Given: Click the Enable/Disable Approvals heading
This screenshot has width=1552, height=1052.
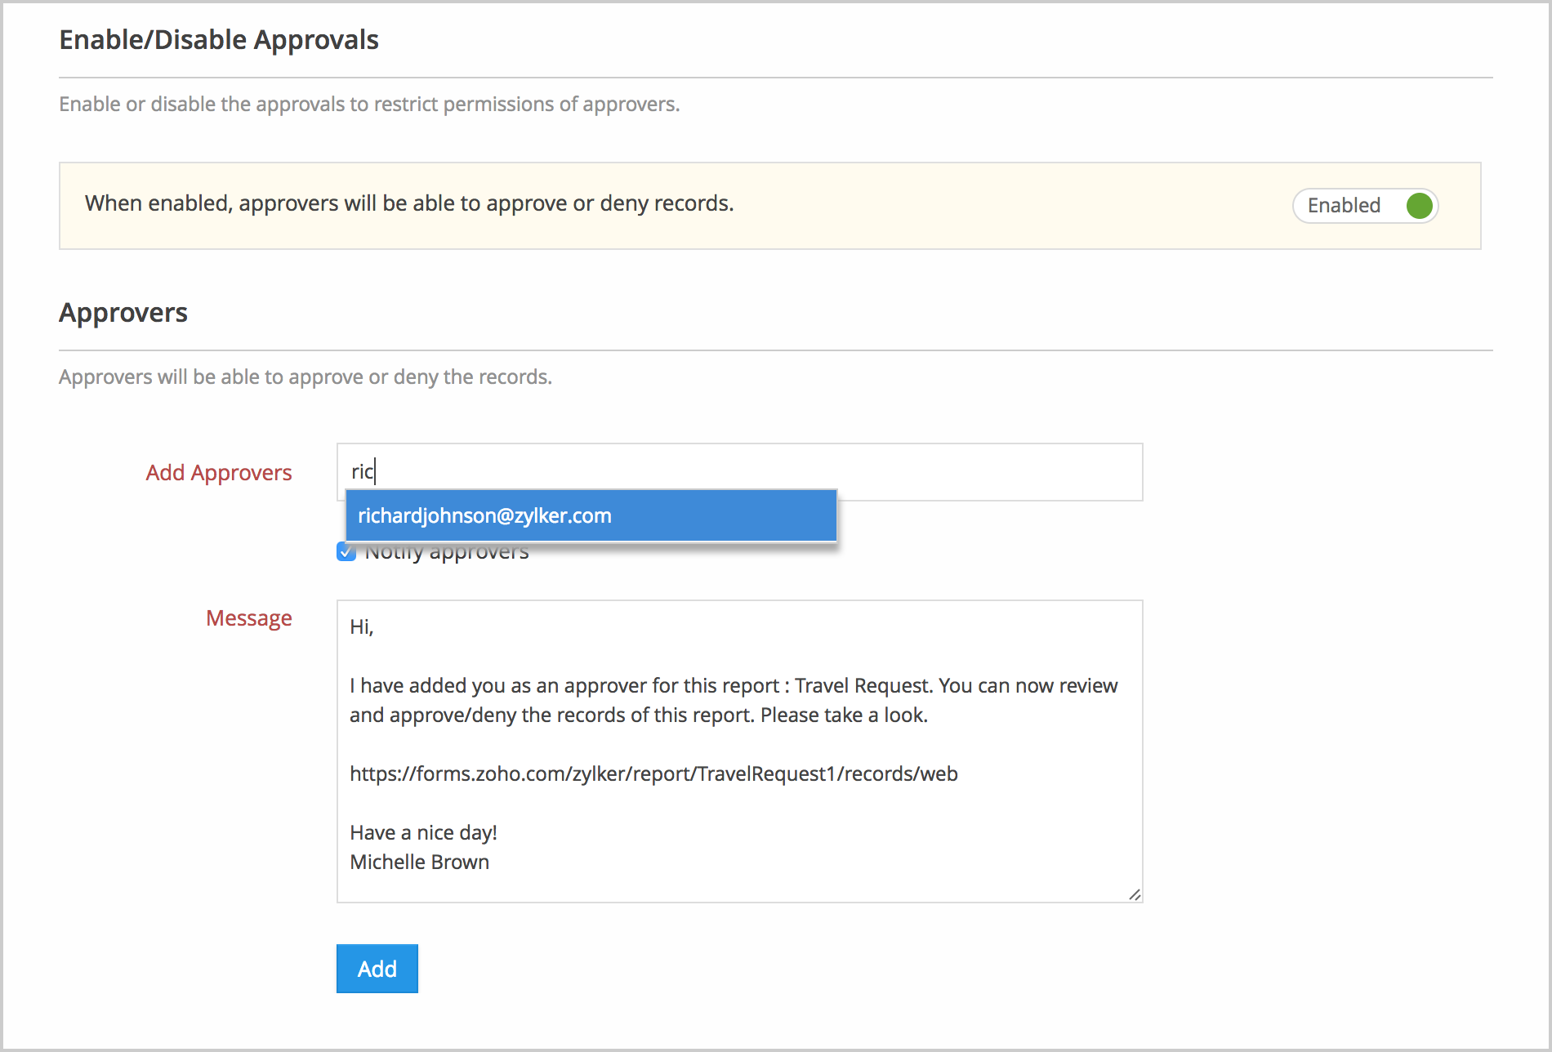Looking at the screenshot, I should point(218,40).
